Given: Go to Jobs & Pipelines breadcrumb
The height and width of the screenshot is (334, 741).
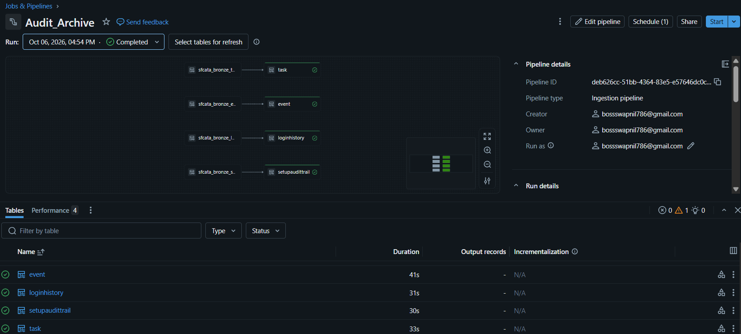Looking at the screenshot, I should pyautogui.click(x=29, y=6).
